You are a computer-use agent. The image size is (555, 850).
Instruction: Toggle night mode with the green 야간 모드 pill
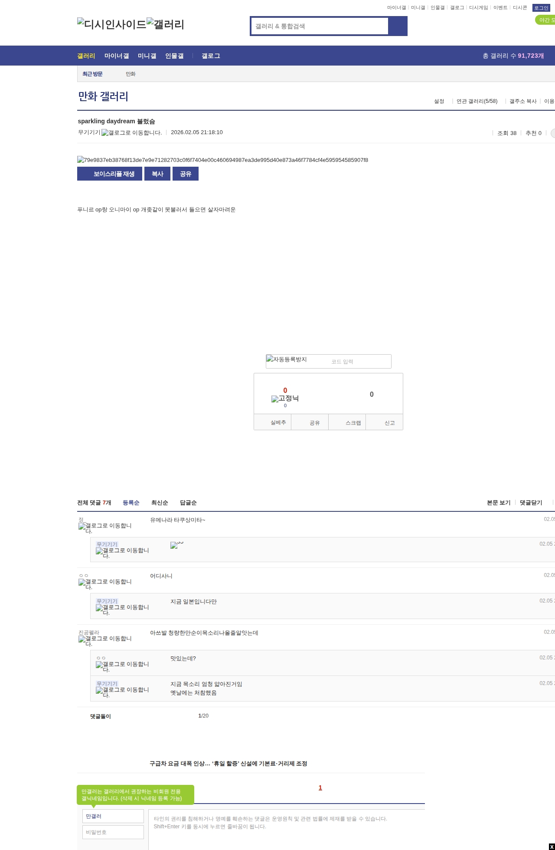click(x=546, y=20)
